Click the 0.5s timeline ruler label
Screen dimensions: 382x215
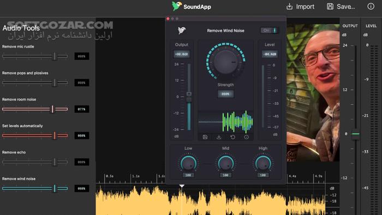click(x=110, y=176)
